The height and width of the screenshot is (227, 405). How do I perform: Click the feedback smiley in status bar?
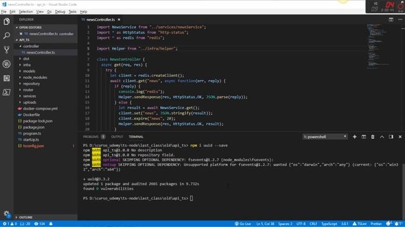[389, 224]
